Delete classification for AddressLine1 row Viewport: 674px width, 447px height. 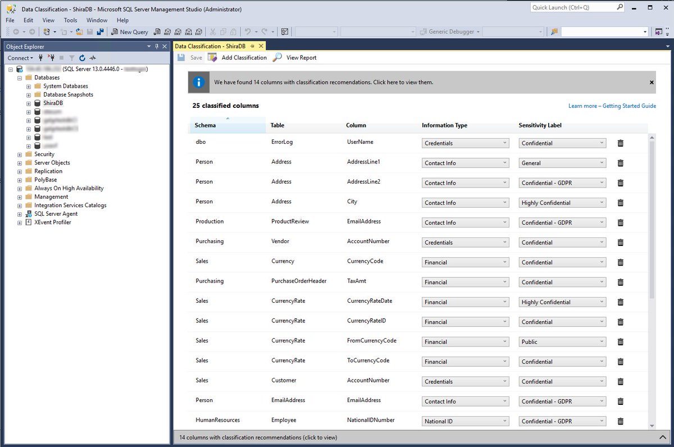point(621,163)
